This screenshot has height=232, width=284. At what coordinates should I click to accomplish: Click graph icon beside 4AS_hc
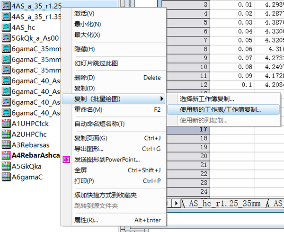pos(6,27)
